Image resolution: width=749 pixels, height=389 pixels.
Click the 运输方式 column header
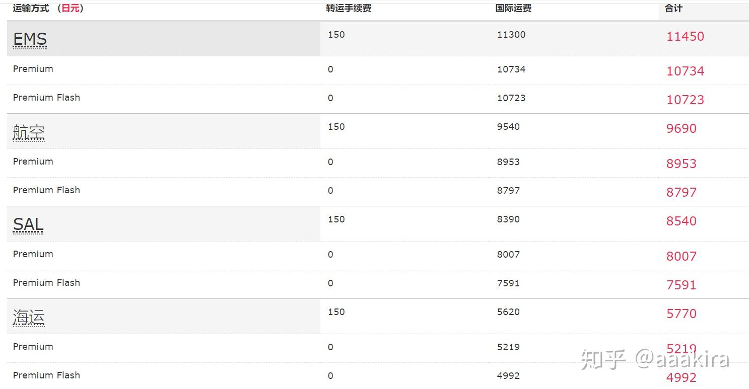31,8
